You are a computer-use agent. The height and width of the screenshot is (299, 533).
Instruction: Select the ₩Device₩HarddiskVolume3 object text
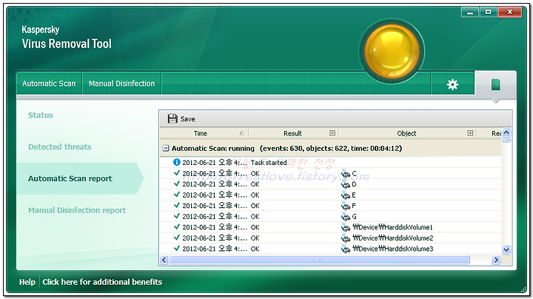click(392, 249)
